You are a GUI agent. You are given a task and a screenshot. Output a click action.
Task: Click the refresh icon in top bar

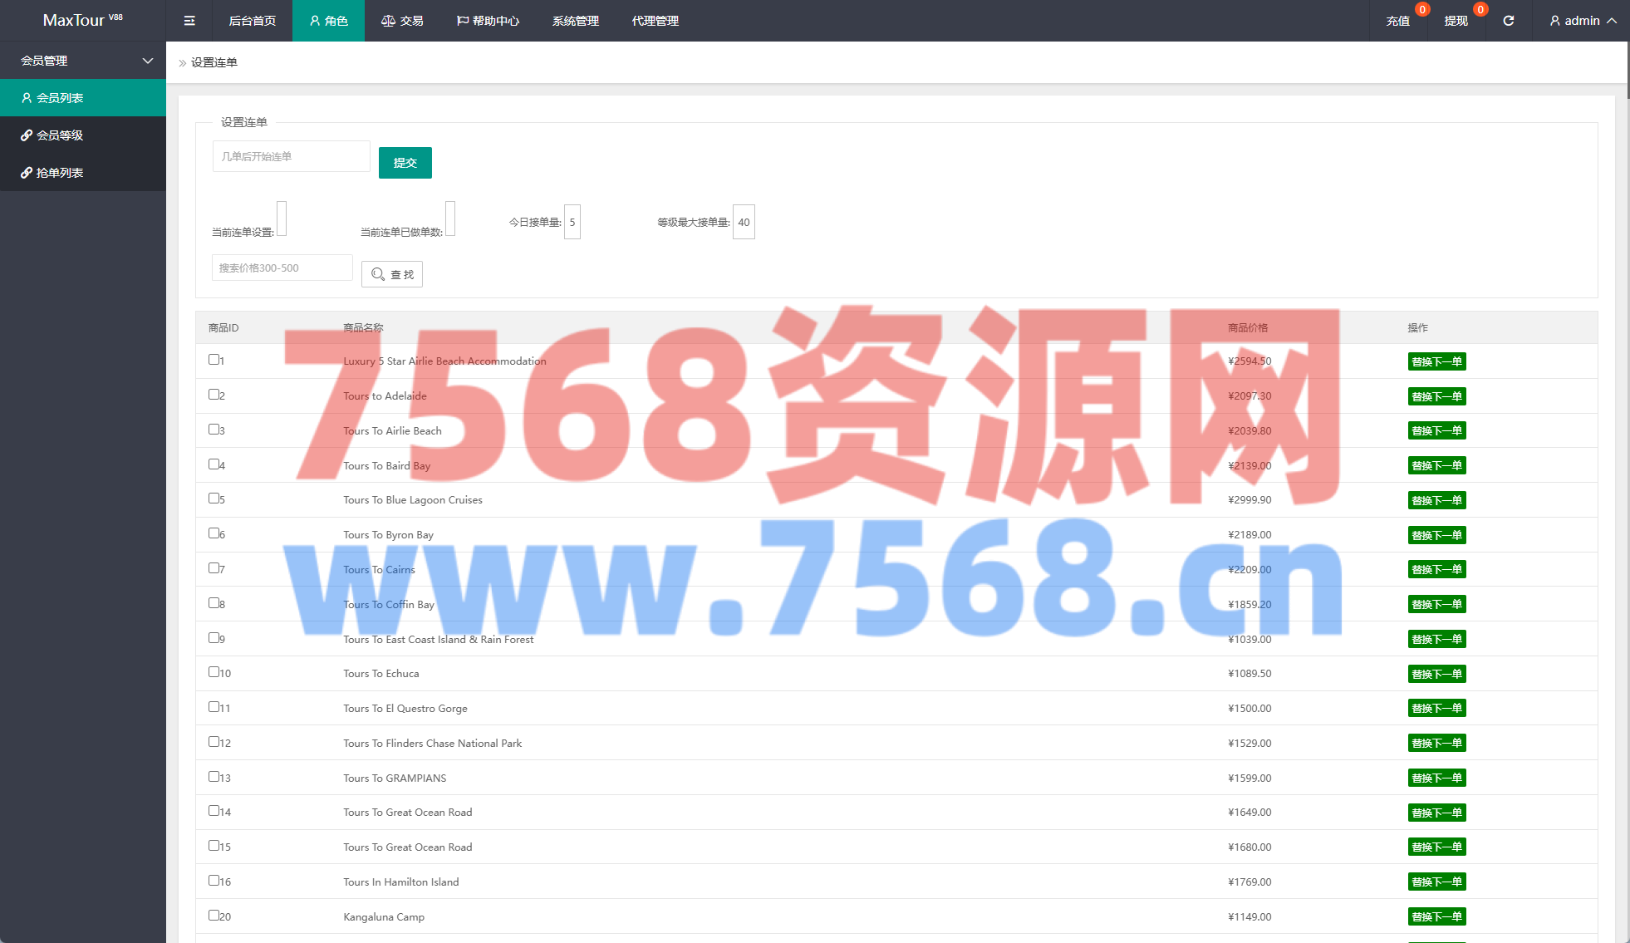[x=1508, y=21]
